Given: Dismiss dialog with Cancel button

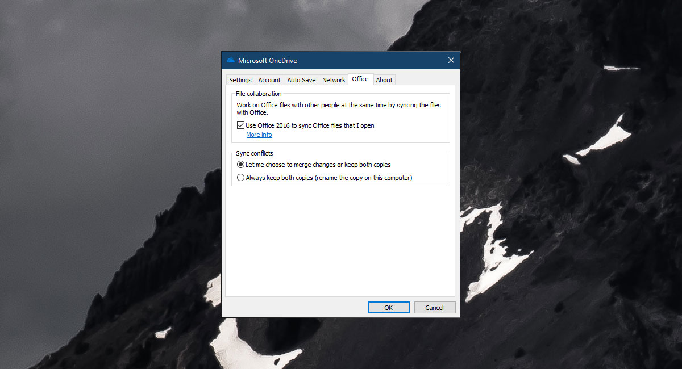Looking at the screenshot, I should [x=434, y=308].
